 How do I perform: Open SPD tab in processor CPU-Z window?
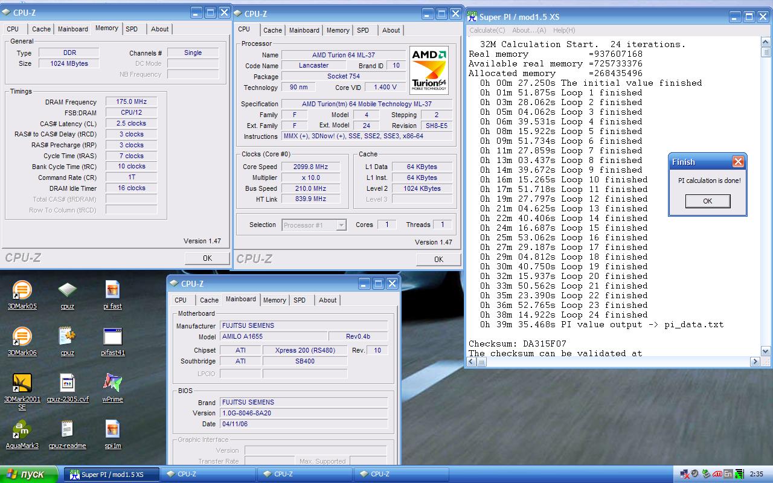pos(363,30)
